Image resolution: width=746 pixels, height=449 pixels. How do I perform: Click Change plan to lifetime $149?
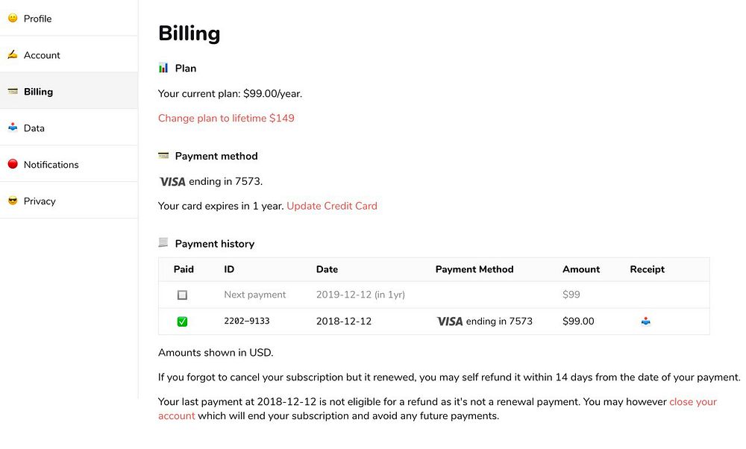226,118
